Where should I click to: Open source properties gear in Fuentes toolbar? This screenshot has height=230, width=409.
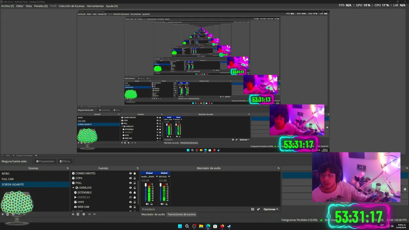coord(84,214)
